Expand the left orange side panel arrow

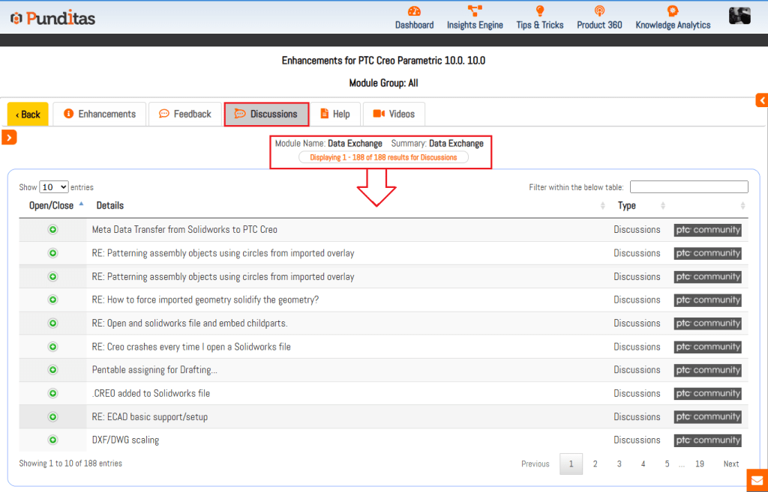point(9,137)
